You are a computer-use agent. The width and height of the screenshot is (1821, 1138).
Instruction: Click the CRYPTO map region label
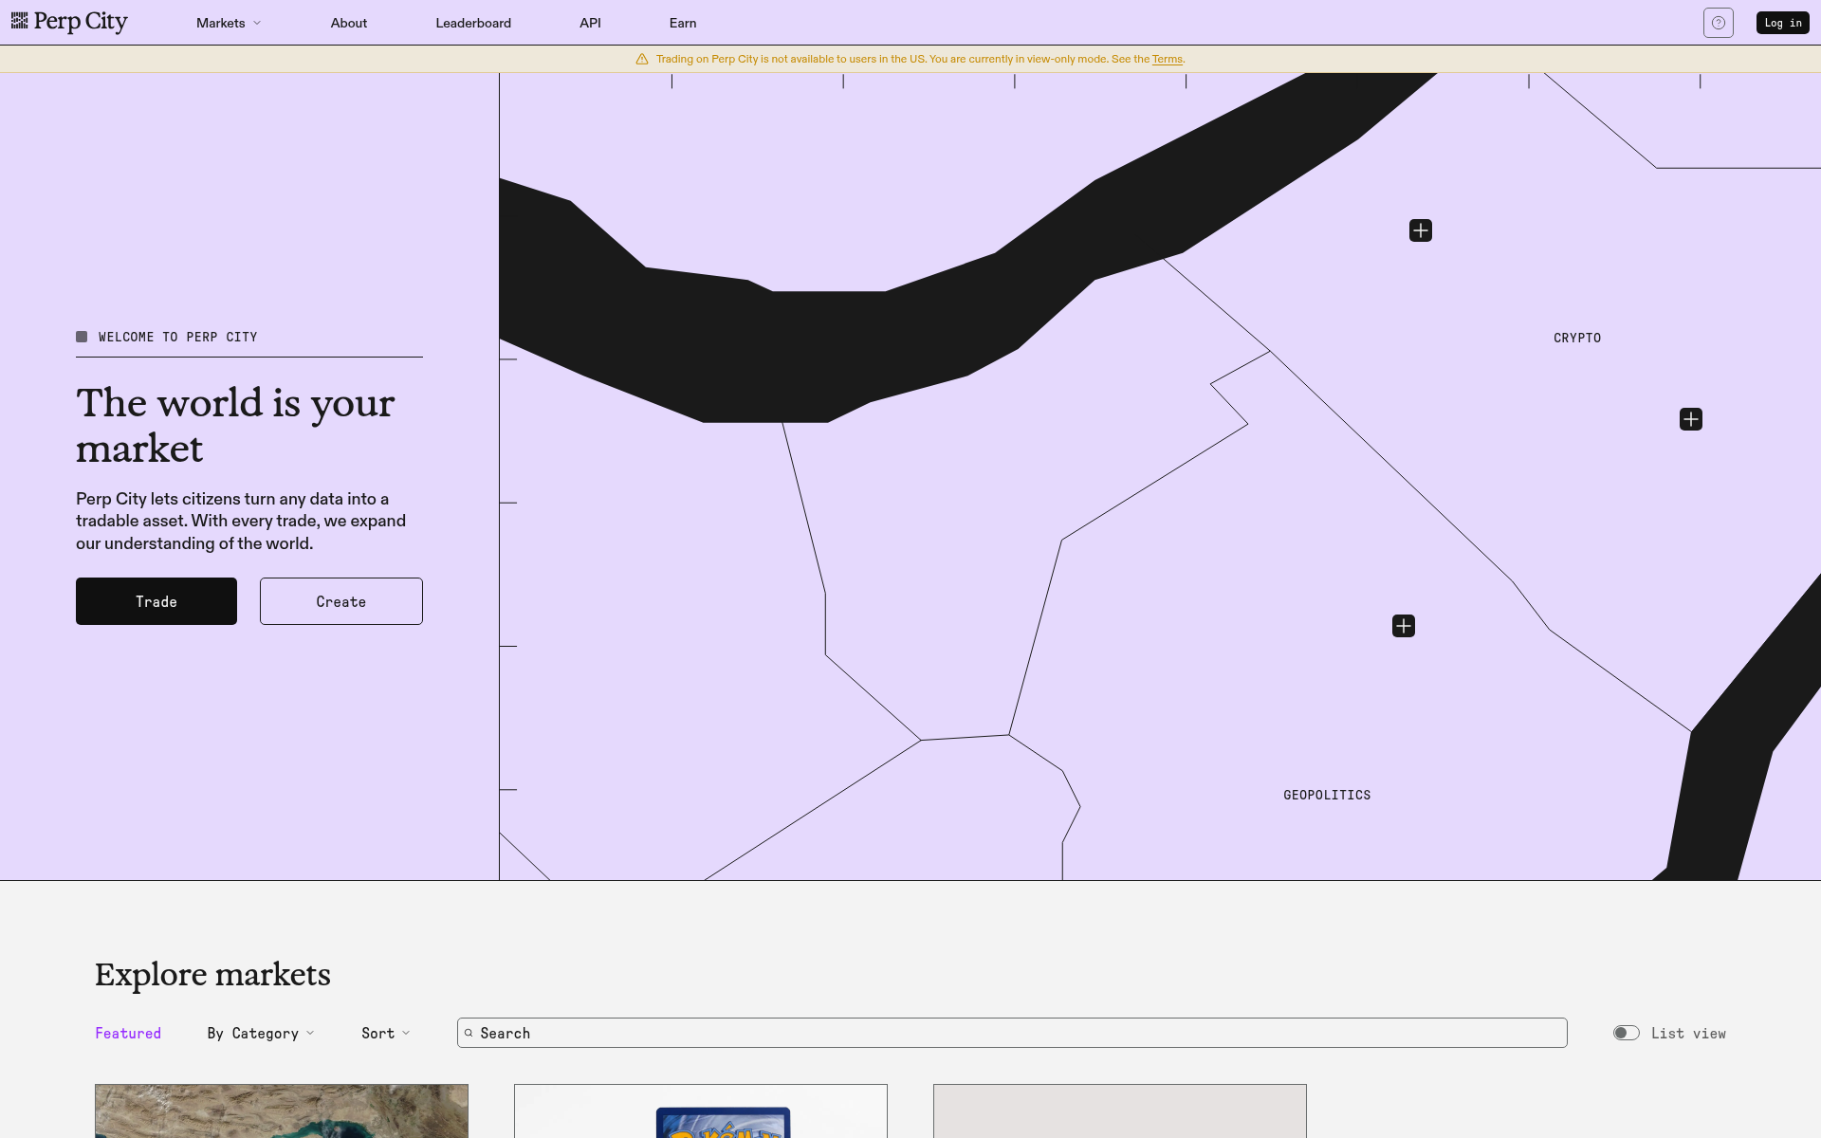tap(1577, 338)
